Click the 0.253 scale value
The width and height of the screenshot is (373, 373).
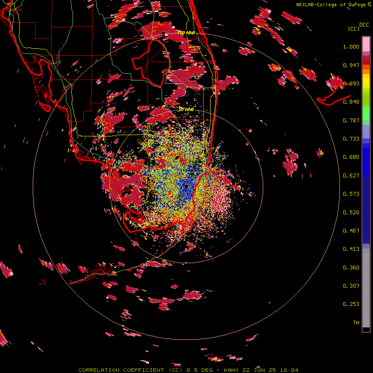(x=351, y=304)
